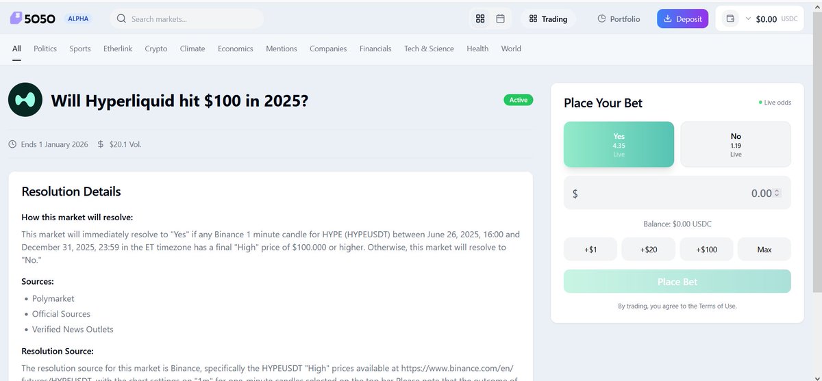The height and width of the screenshot is (381, 822).
Task: Click the wallet icon
Action: pyautogui.click(x=730, y=19)
